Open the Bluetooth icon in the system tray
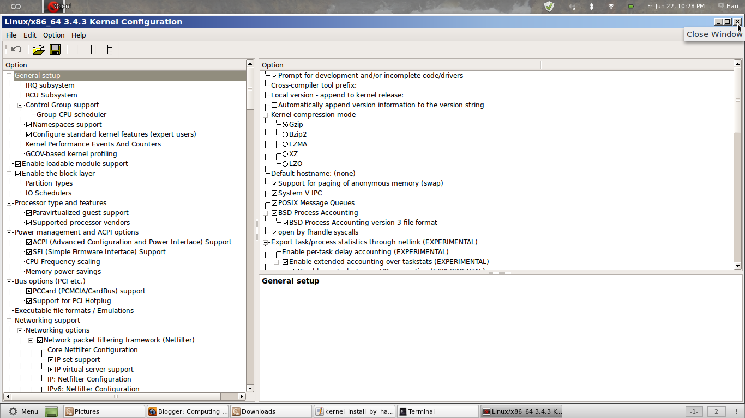The image size is (745, 418). (591, 7)
